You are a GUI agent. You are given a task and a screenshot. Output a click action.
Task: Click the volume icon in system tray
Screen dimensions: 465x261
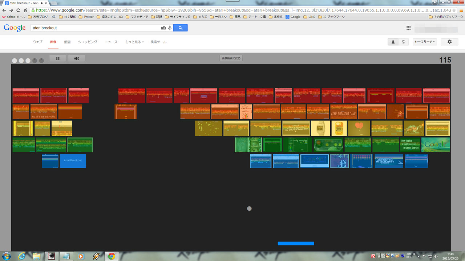[436, 256]
